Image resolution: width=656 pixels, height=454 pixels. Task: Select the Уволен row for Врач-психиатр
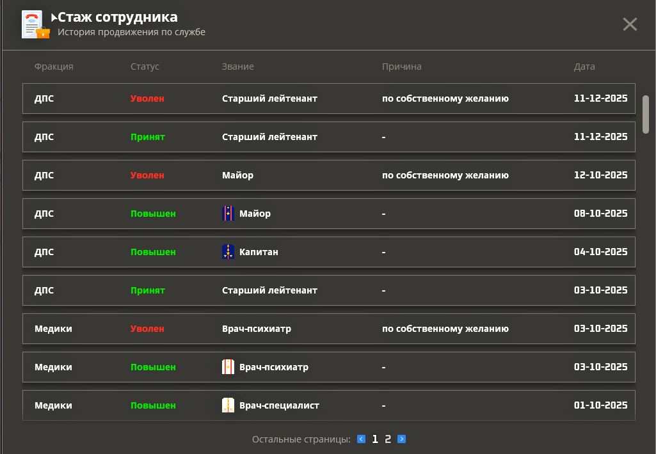[328, 329]
